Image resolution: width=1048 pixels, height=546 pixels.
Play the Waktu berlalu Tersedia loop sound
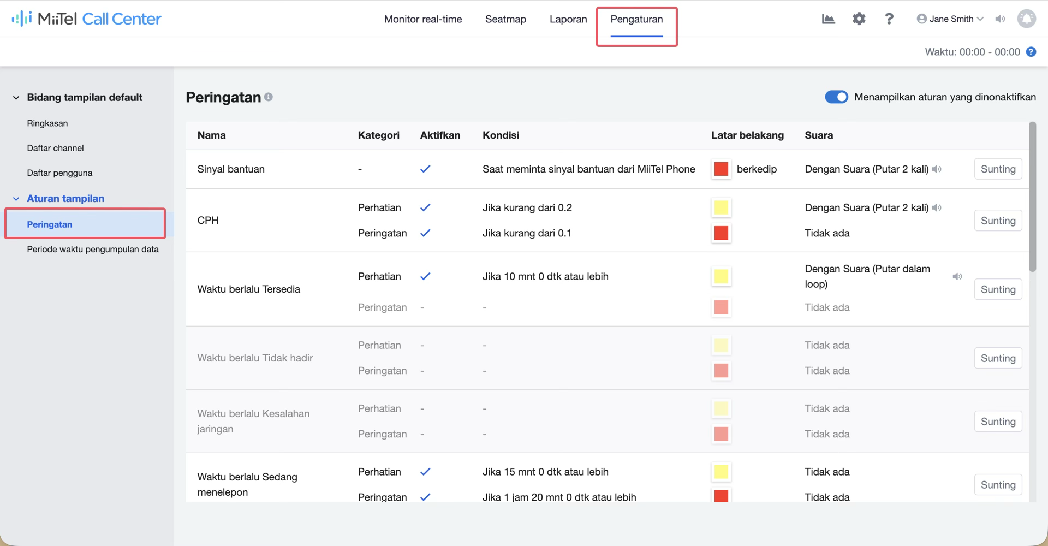point(957,276)
